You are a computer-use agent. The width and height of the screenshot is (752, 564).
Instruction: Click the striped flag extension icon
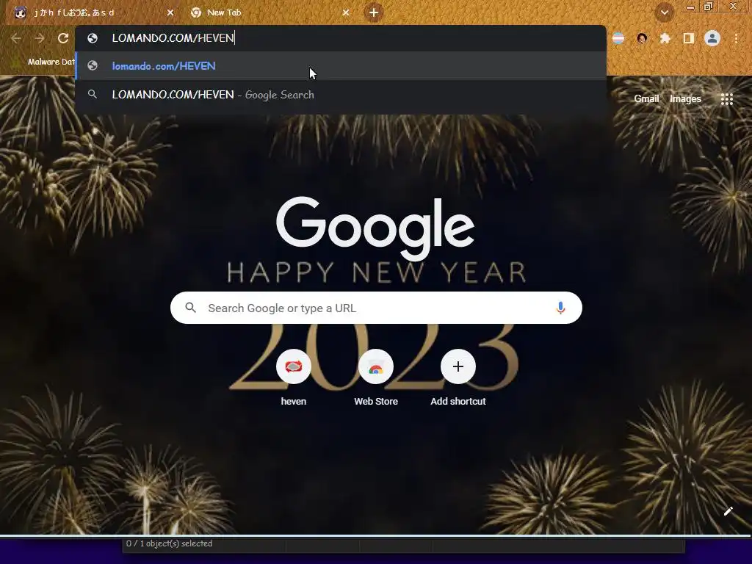click(618, 38)
